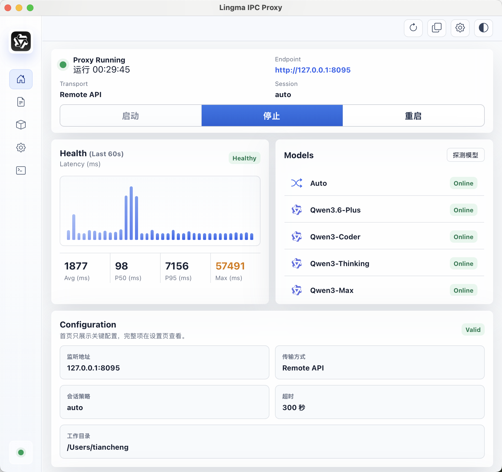Click the Qwen3-Max model icon
Image resolution: width=502 pixels, height=472 pixels.
pyautogui.click(x=297, y=290)
